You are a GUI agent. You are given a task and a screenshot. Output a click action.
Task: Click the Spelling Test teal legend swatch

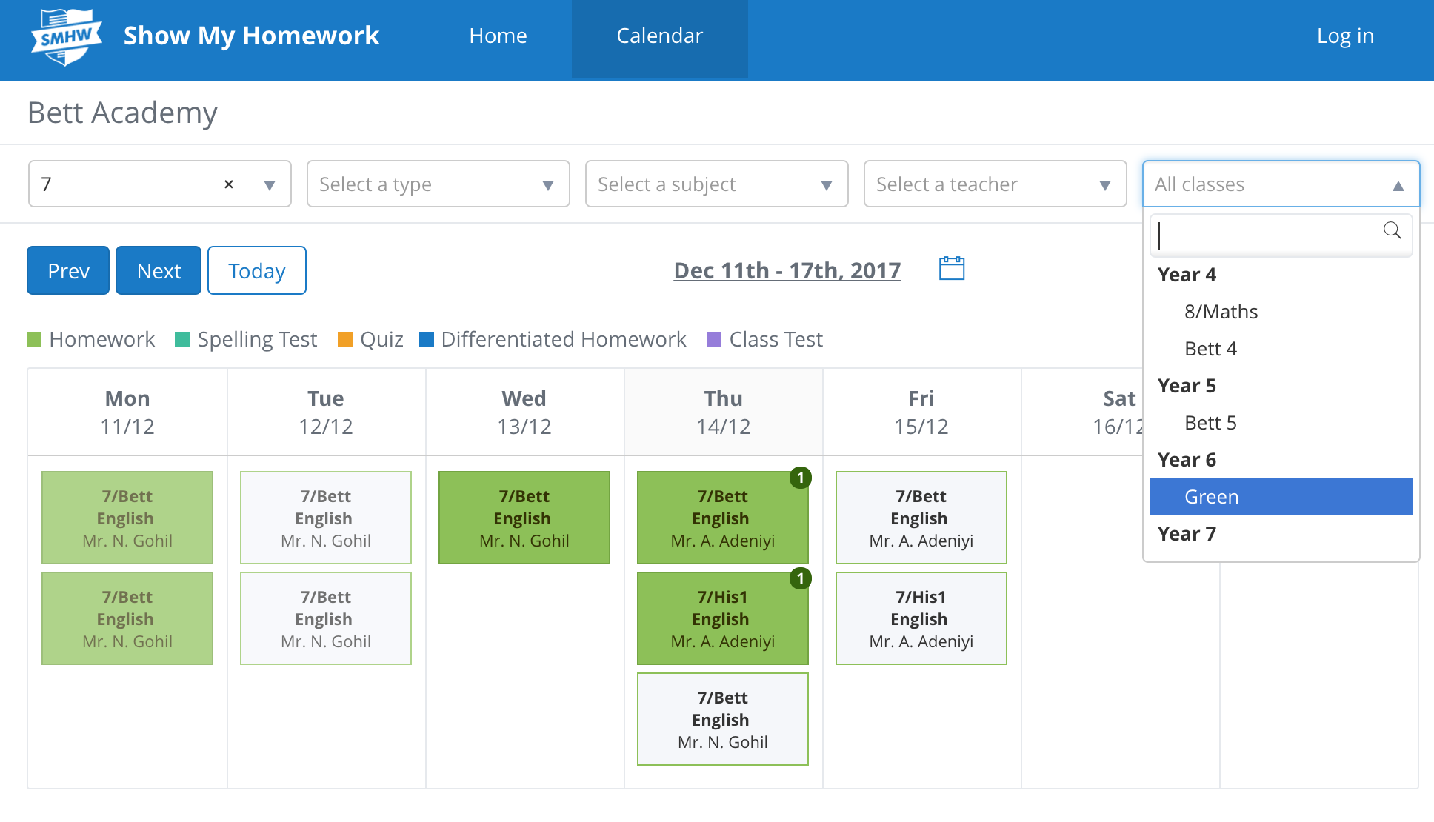[182, 339]
